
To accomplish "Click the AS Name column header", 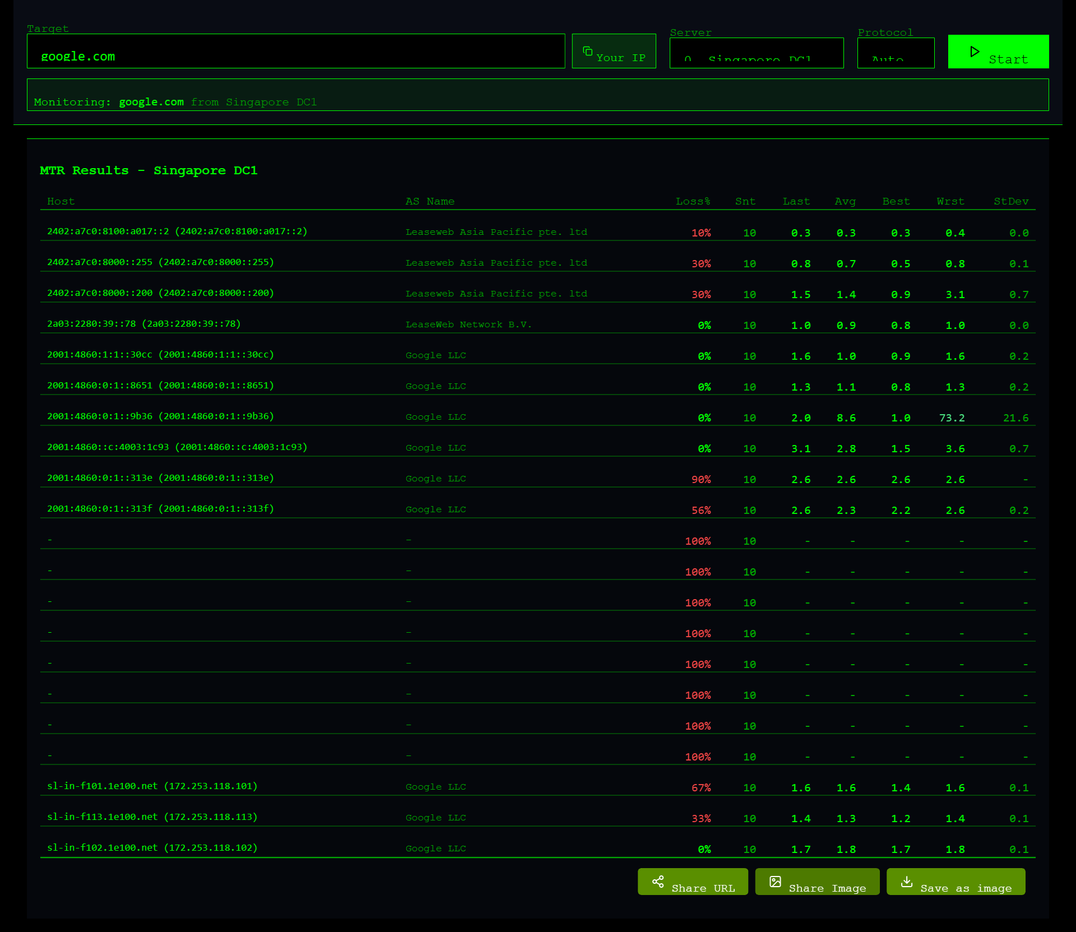I will pyautogui.click(x=429, y=201).
